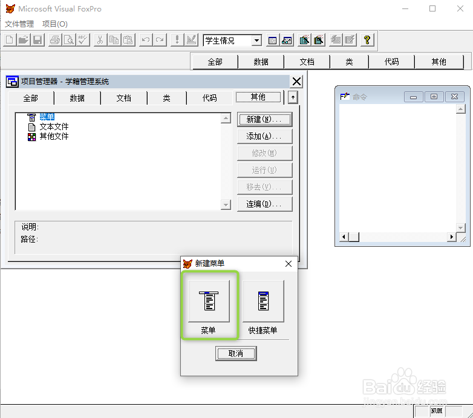The height and width of the screenshot is (418, 473).
Task: Select the 菜单 item in the project tree
Action: tap(47, 117)
